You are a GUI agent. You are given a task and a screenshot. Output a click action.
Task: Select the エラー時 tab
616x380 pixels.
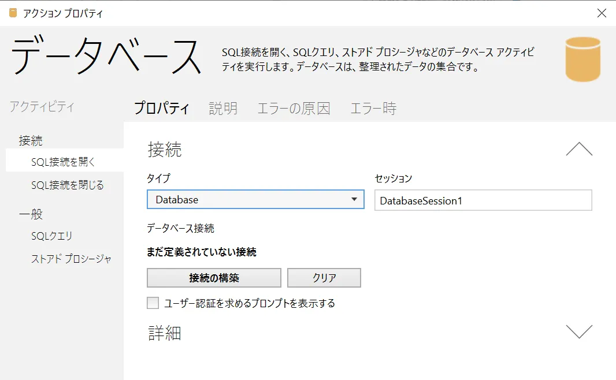tap(373, 108)
